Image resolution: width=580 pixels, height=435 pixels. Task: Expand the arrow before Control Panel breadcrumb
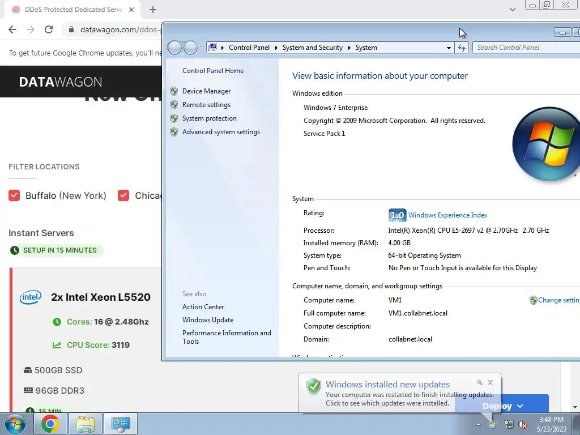(222, 48)
